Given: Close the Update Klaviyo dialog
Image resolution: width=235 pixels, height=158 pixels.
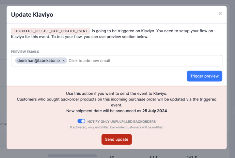Looking at the screenshot, I should 220,13.
